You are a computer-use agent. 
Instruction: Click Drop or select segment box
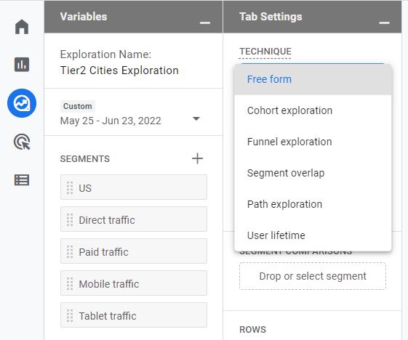tap(313, 276)
